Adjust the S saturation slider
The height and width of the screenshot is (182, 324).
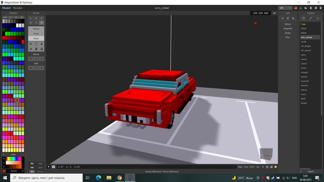14,163
